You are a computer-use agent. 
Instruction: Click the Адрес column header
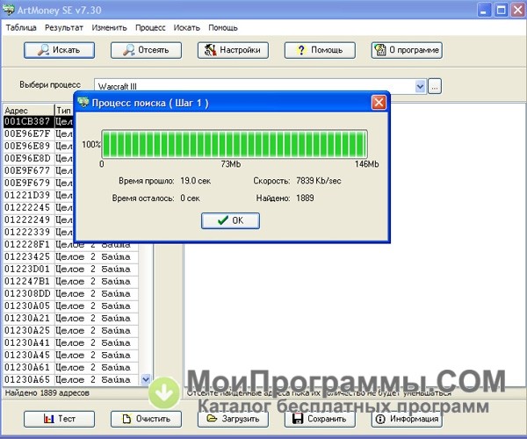(x=29, y=110)
